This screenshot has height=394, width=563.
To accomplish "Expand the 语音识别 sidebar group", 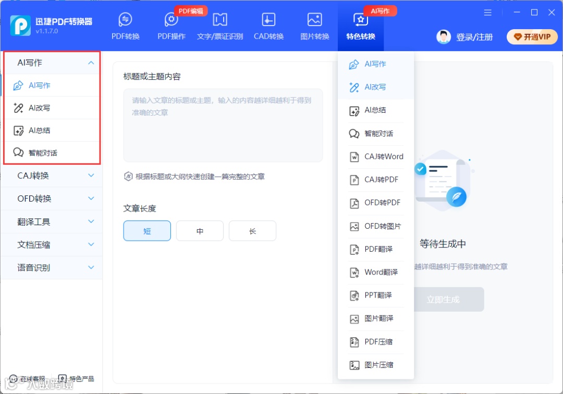I will (x=53, y=268).
